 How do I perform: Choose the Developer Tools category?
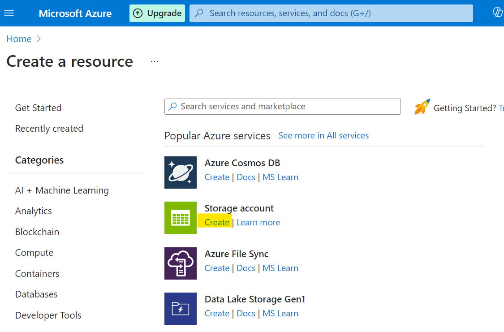pos(48,315)
